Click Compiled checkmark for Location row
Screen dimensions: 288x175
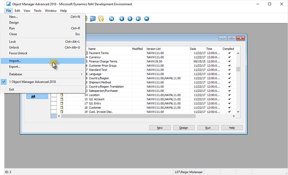[x=229, y=95]
